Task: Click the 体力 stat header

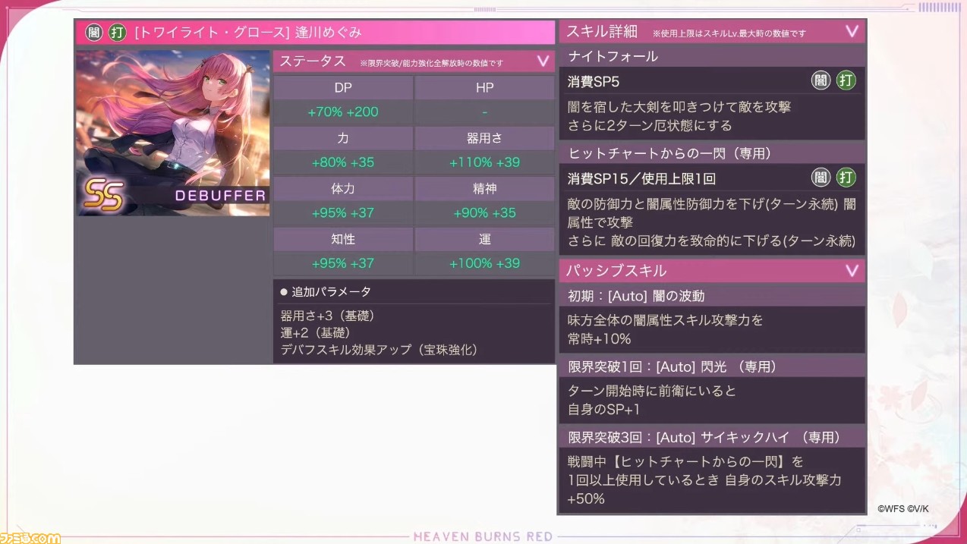Action: click(x=343, y=188)
